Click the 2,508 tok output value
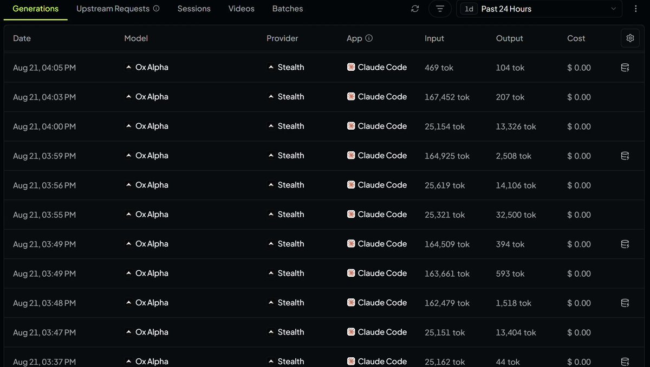The width and height of the screenshot is (650, 367). pyautogui.click(x=514, y=156)
